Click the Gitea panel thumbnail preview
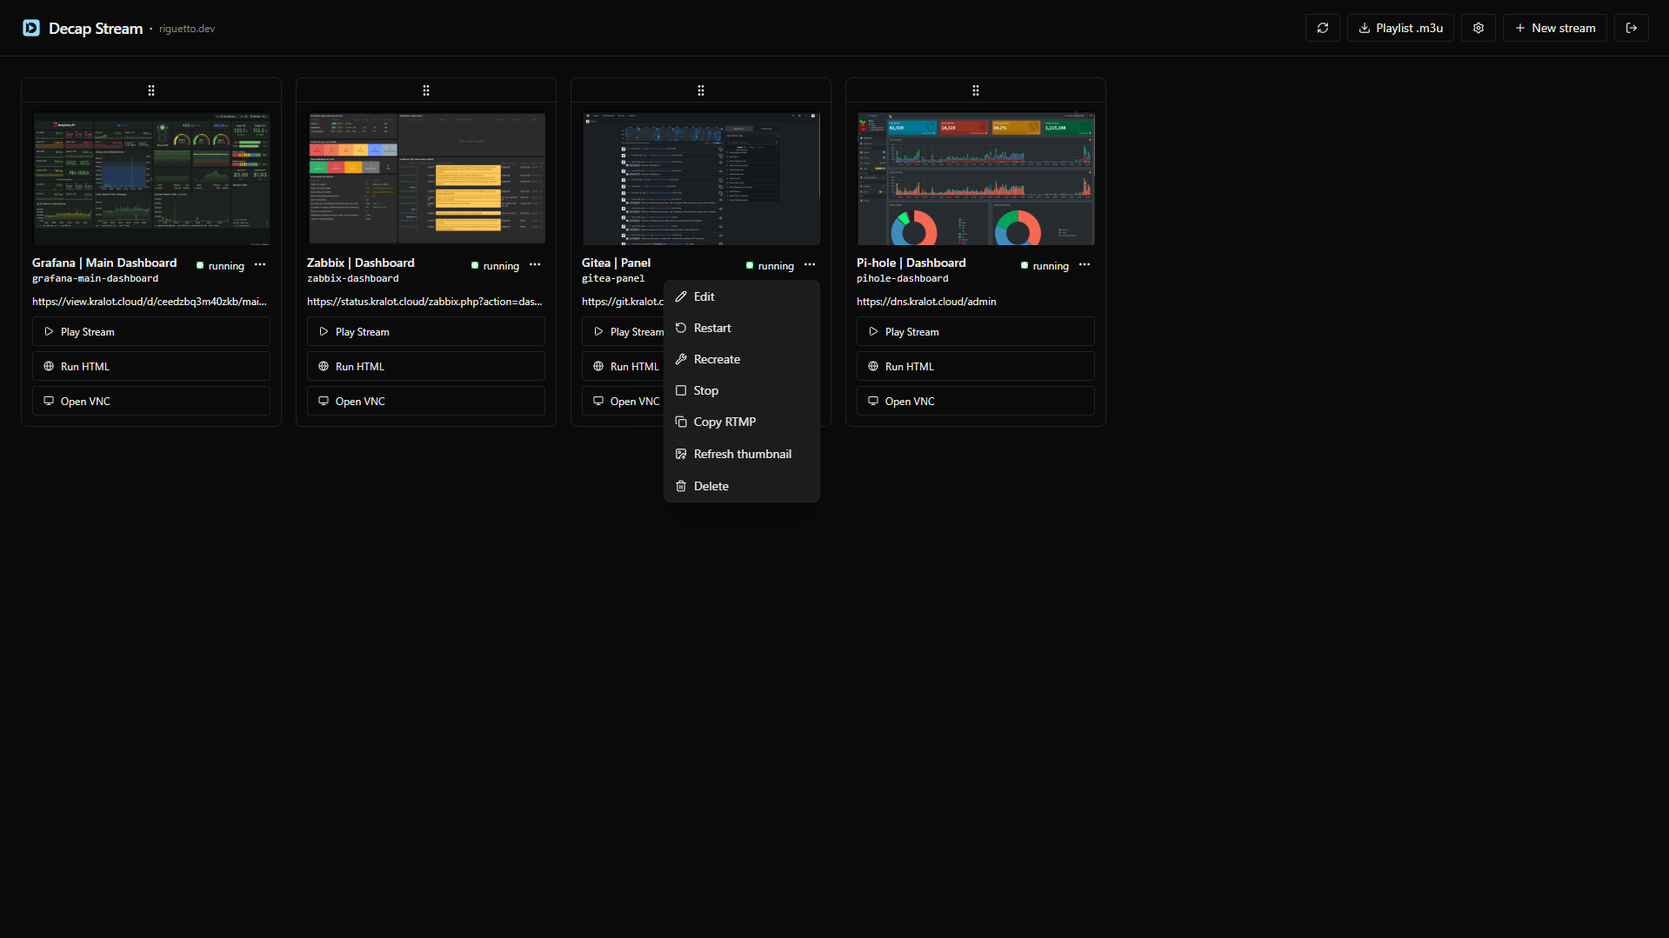 point(701,178)
